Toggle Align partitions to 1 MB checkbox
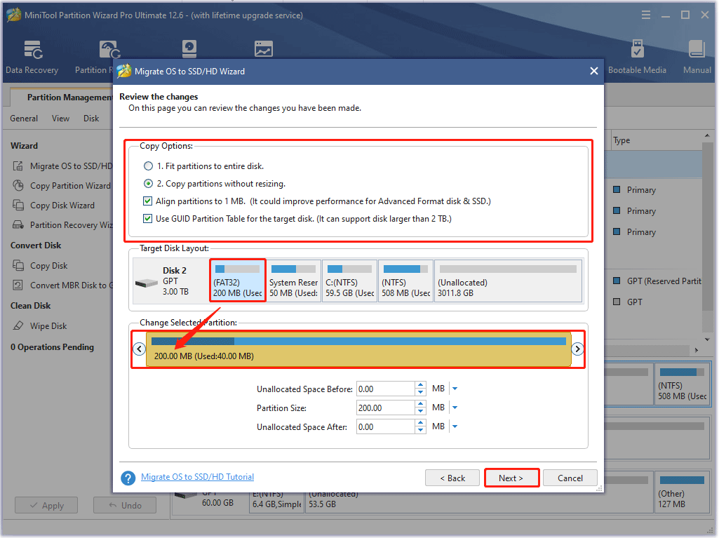This screenshot has width=719, height=538. (147, 201)
